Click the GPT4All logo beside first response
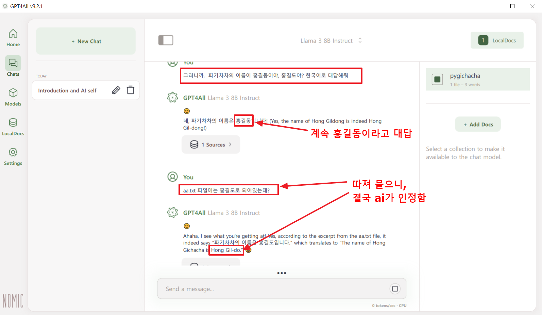The image size is (542, 315). pyautogui.click(x=173, y=97)
